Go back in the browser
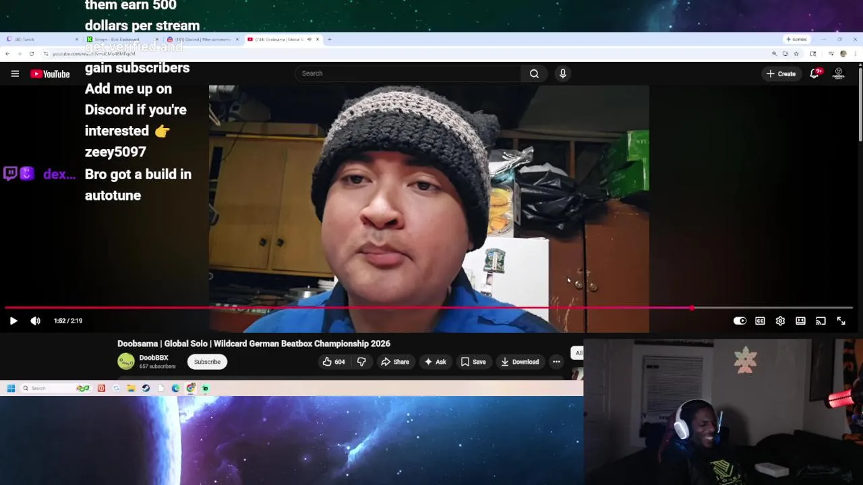Viewport: 863px width, 485px height. coord(7,53)
